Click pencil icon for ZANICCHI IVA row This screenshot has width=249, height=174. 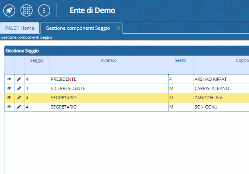(x=19, y=98)
